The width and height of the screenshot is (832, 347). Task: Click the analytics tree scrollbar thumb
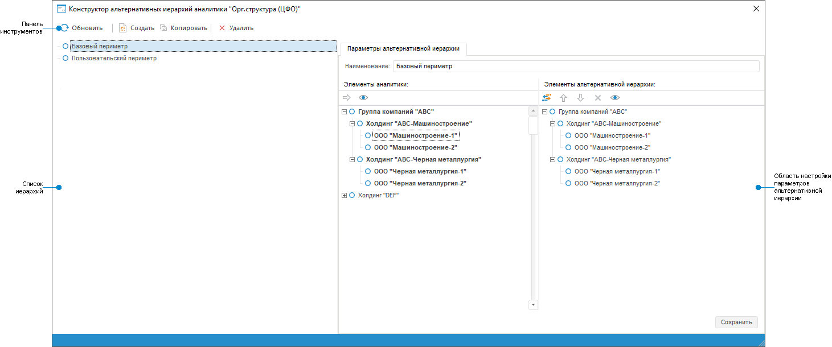pyautogui.click(x=534, y=125)
